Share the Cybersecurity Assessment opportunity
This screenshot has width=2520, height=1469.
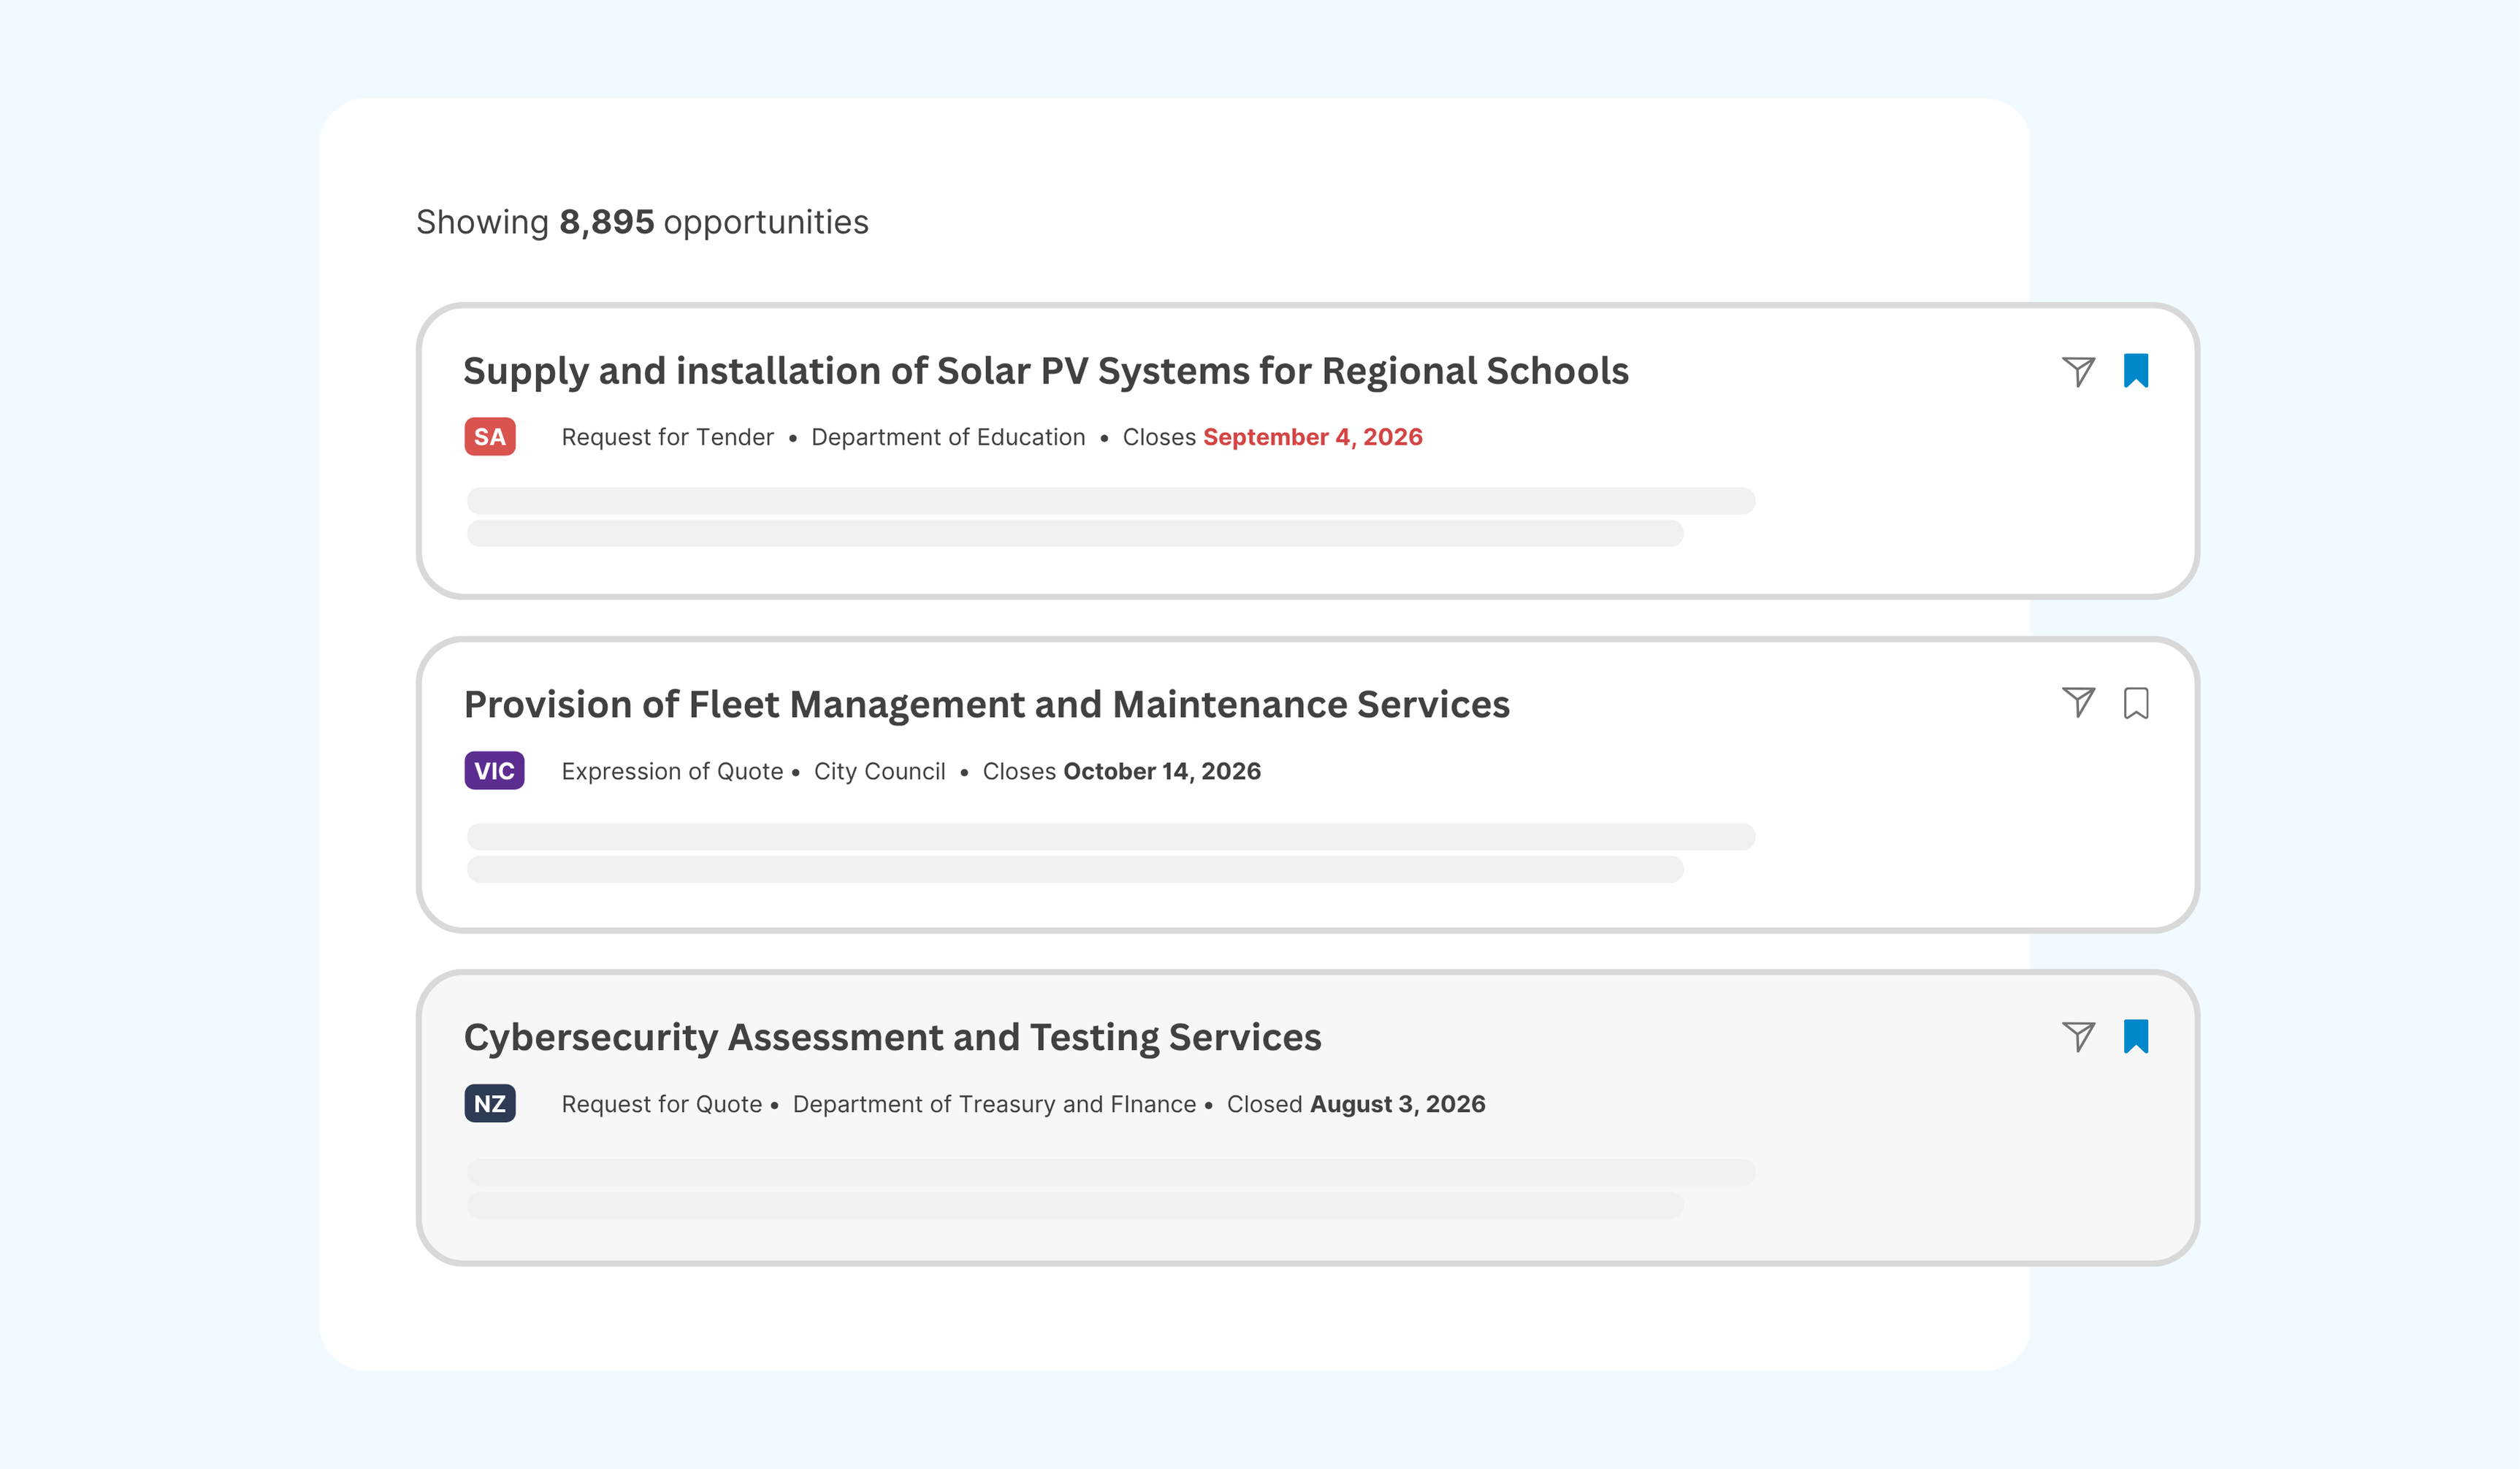[2078, 1036]
